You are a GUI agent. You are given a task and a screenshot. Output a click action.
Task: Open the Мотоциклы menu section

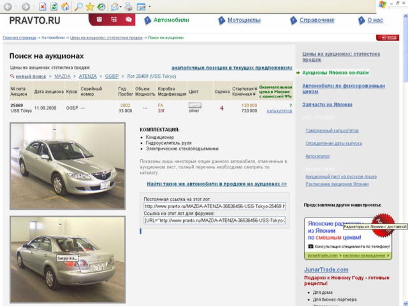[244, 20]
